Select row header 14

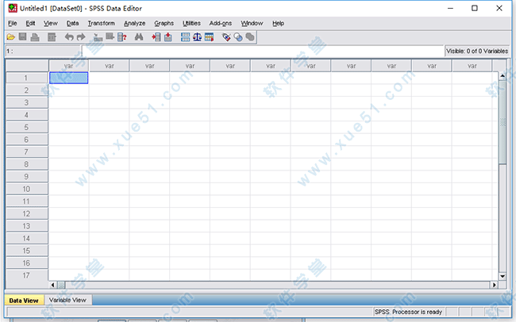27,238
